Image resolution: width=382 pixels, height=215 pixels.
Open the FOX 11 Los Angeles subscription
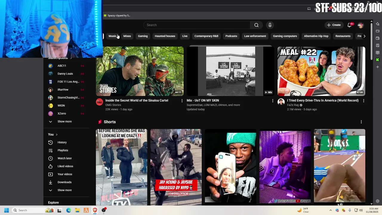pos(66,82)
